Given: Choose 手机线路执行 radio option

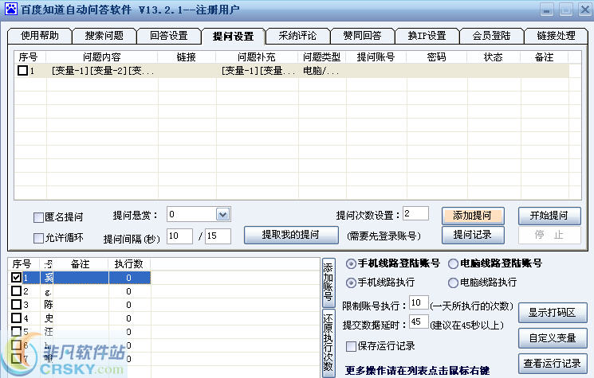Looking at the screenshot, I should 351,283.
